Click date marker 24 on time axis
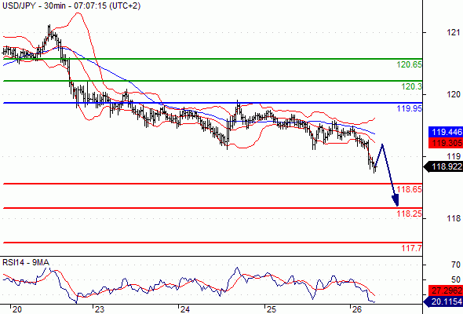The width and height of the screenshot is (463, 314). 185,309
